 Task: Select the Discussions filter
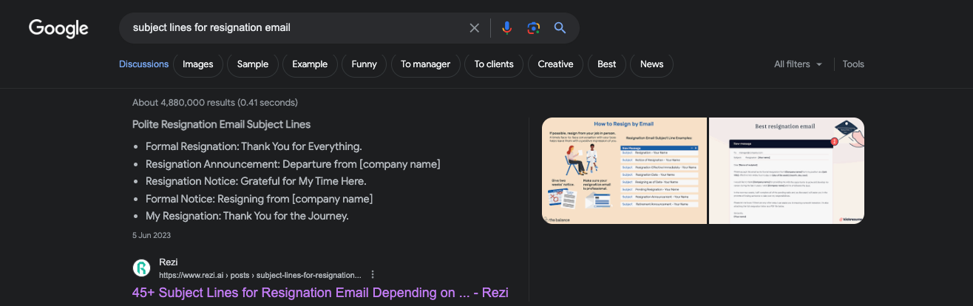click(144, 64)
